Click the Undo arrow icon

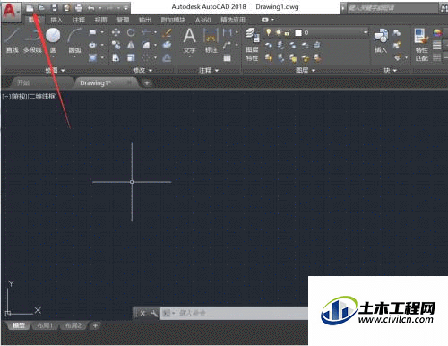pyautogui.click(x=91, y=8)
